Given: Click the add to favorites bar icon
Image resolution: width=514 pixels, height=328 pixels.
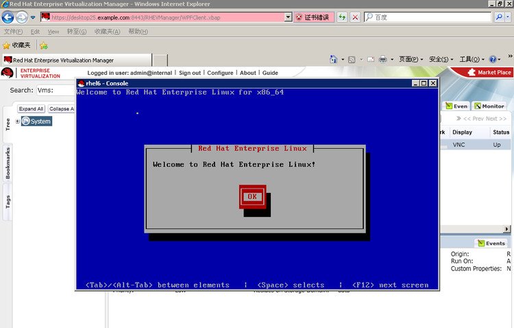Looking at the screenshot, I should pos(44,46).
